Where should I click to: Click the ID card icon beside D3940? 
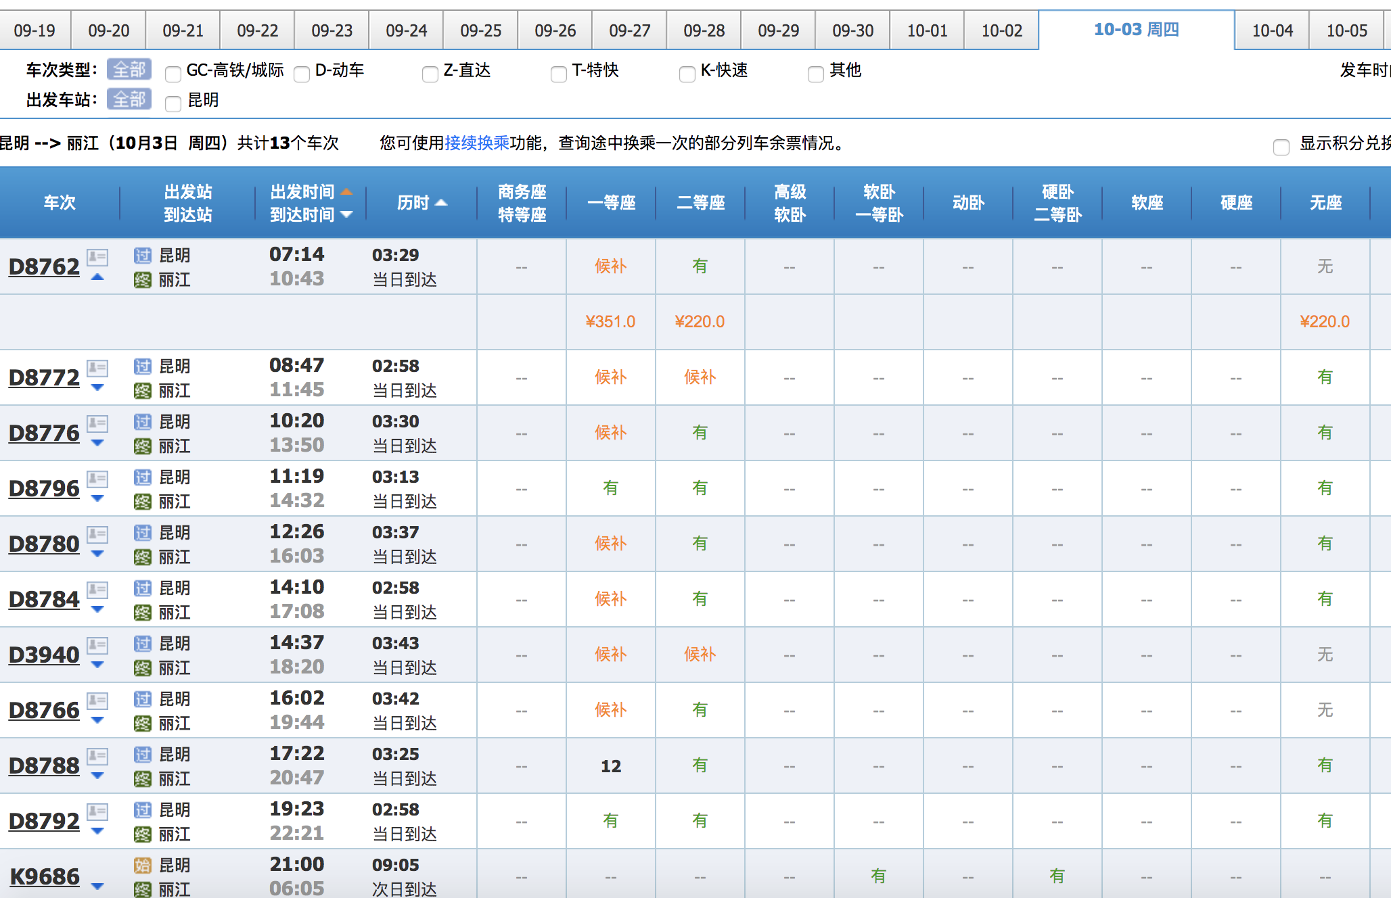(x=97, y=645)
